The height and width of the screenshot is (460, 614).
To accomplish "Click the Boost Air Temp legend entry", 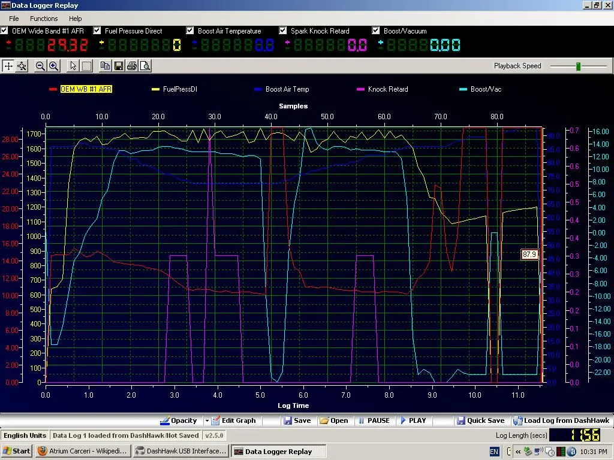I will [282, 89].
